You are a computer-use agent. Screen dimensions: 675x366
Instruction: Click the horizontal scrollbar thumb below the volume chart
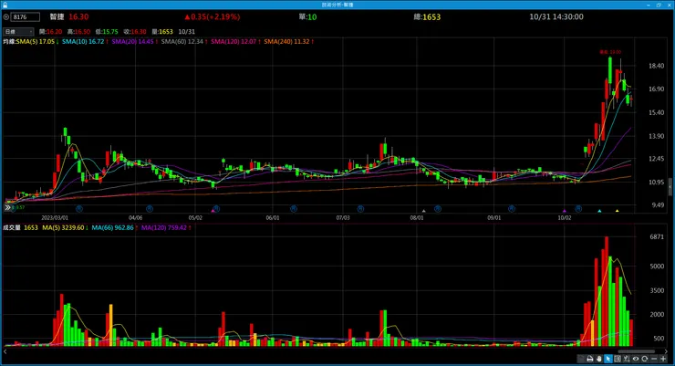[x=637, y=351]
